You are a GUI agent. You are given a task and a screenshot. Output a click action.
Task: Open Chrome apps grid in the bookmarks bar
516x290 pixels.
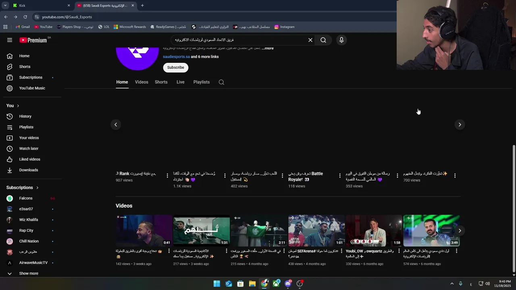pos(5,27)
